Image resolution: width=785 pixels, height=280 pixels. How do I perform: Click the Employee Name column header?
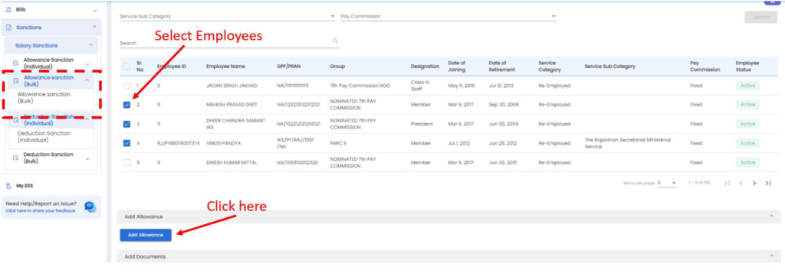point(225,66)
